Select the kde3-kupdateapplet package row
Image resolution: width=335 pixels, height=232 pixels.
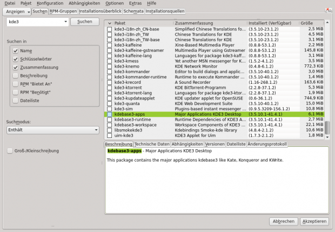click(x=215, y=98)
